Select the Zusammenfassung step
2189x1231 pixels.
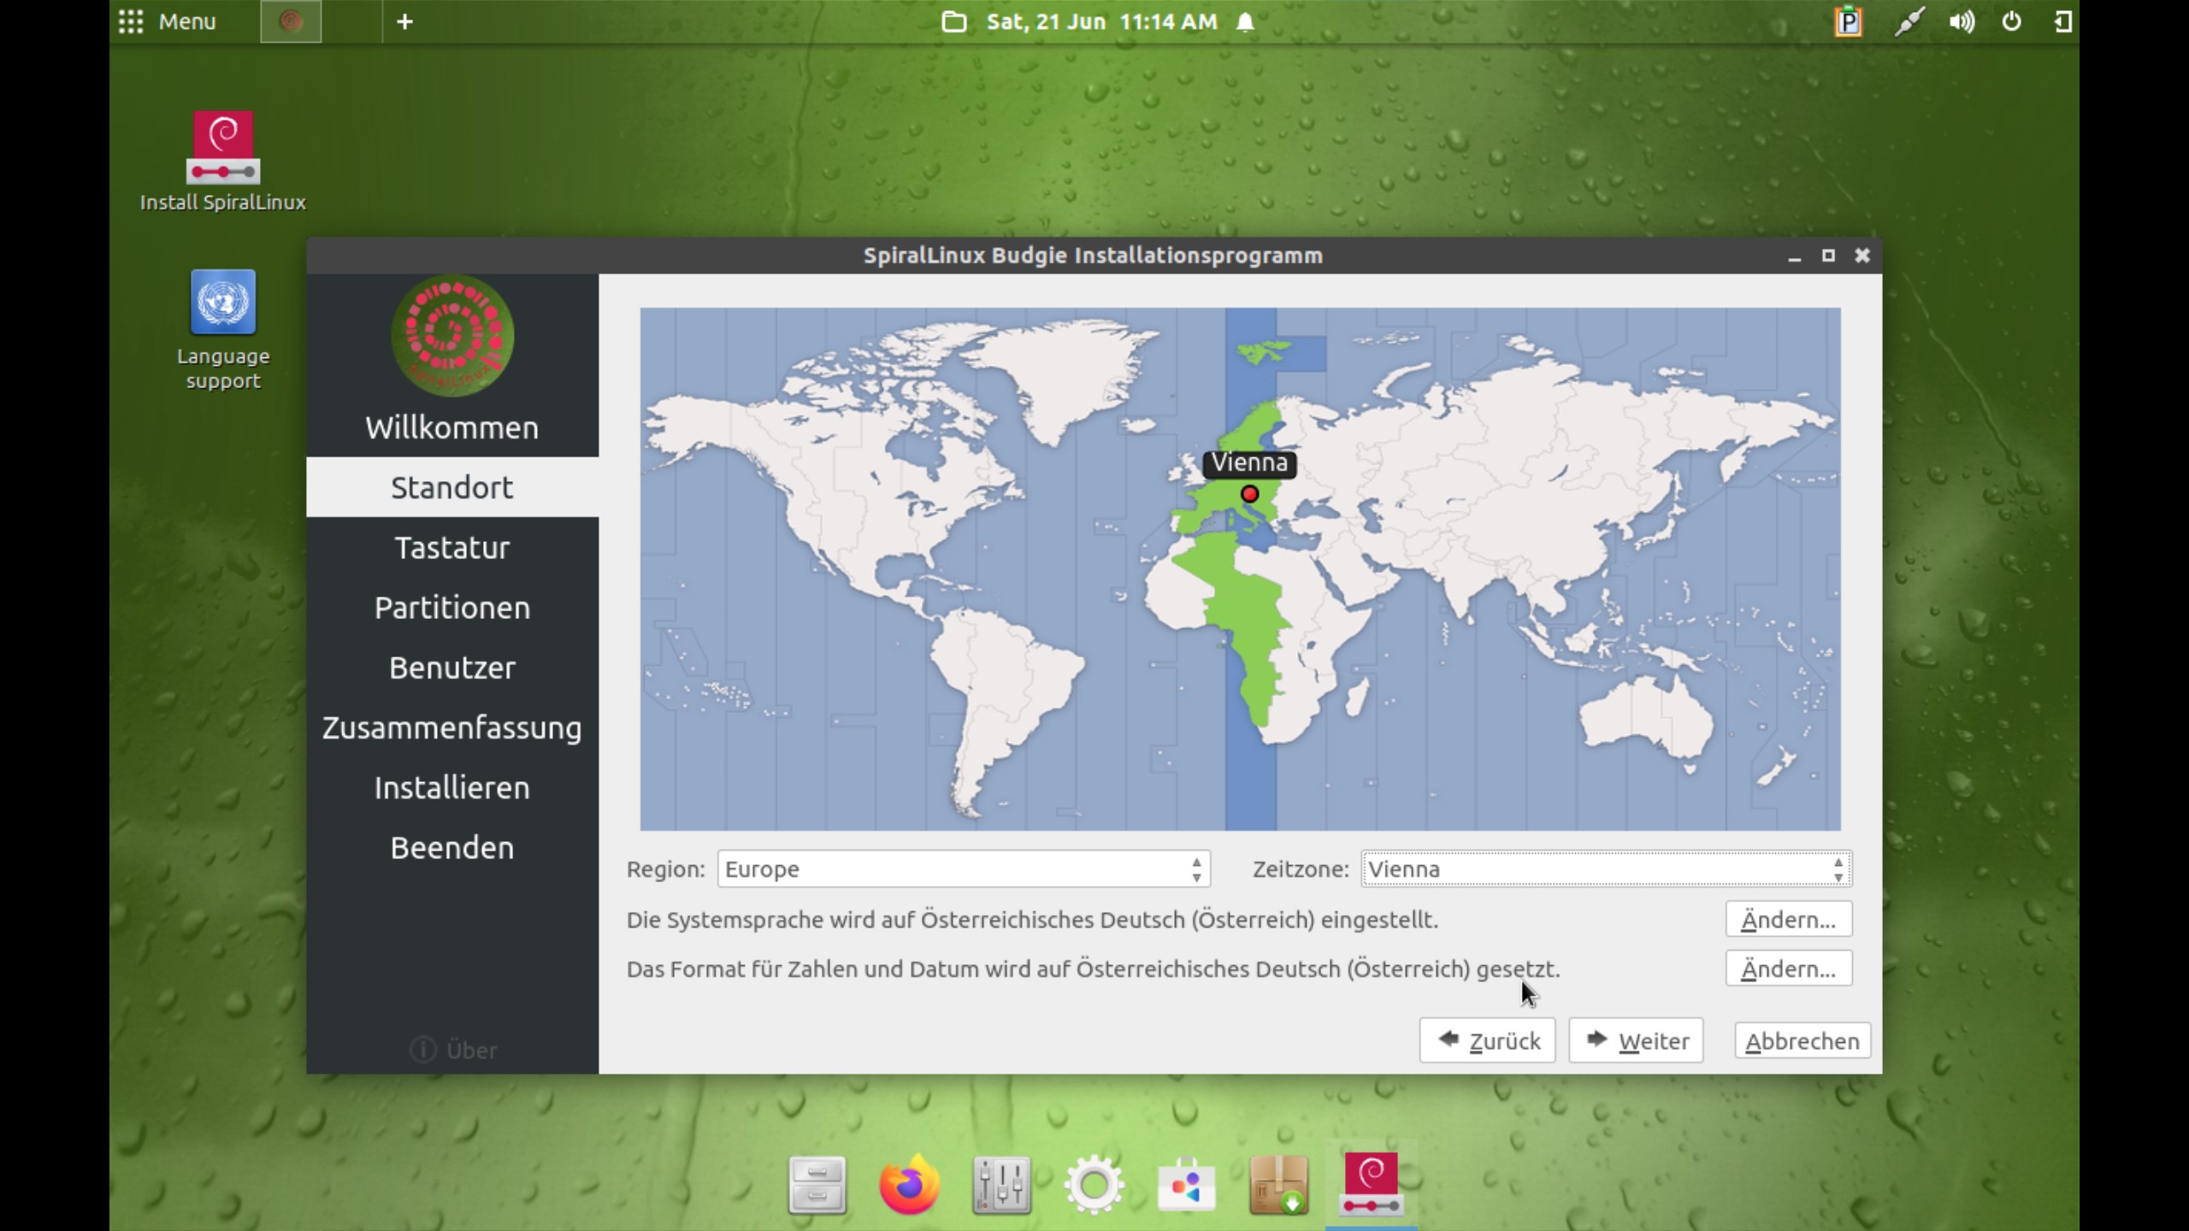(x=452, y=727)
